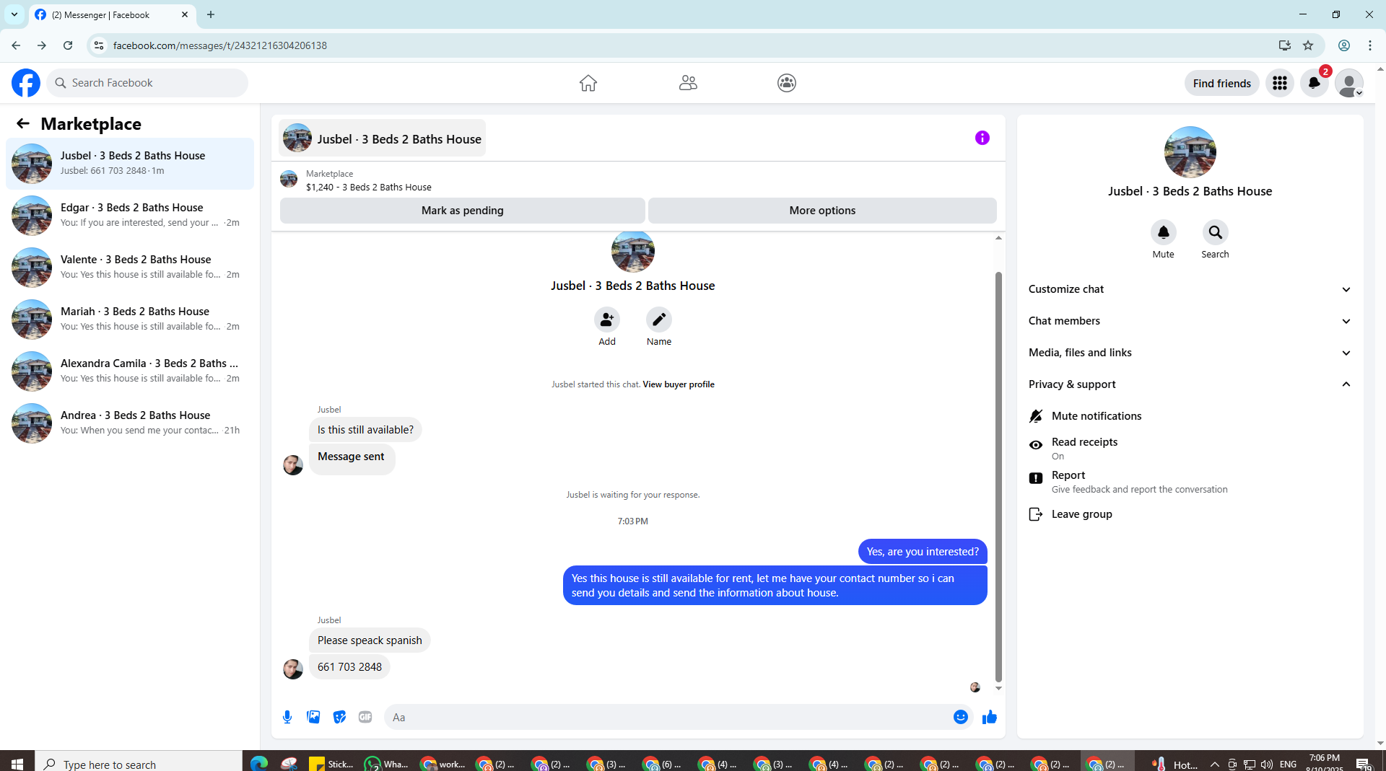Open the Facebook menu grid icon
The height and width of the screenshot is (771, 1386).
coord(1280,83)
